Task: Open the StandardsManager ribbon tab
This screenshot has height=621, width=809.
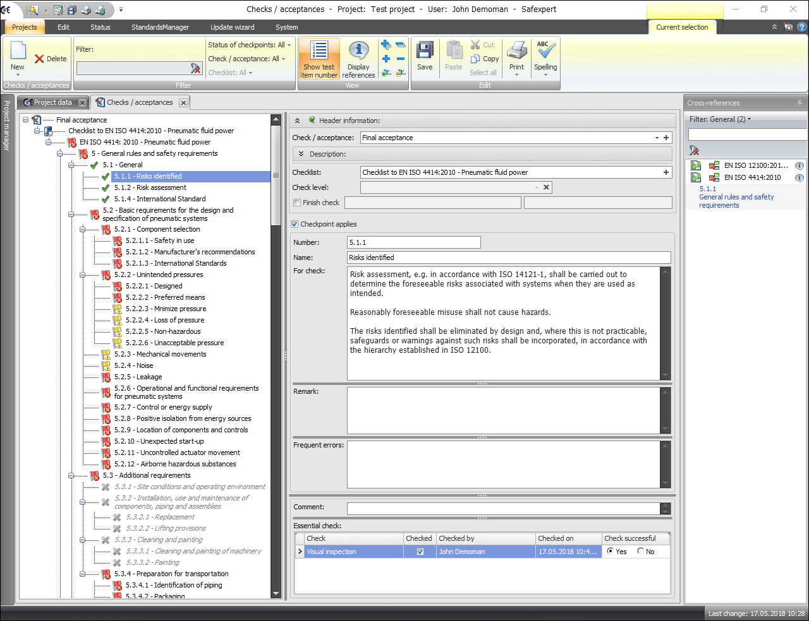Action: [160, 27]
